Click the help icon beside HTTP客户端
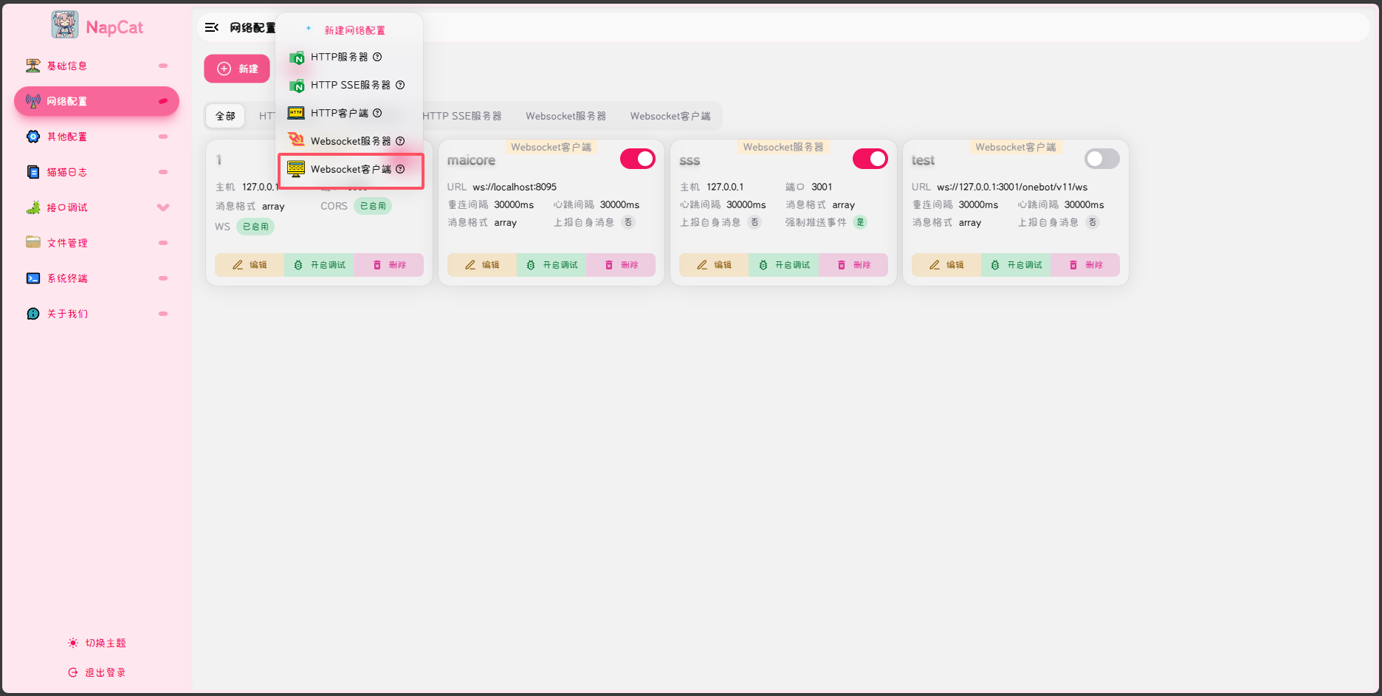 coord(377,113)
